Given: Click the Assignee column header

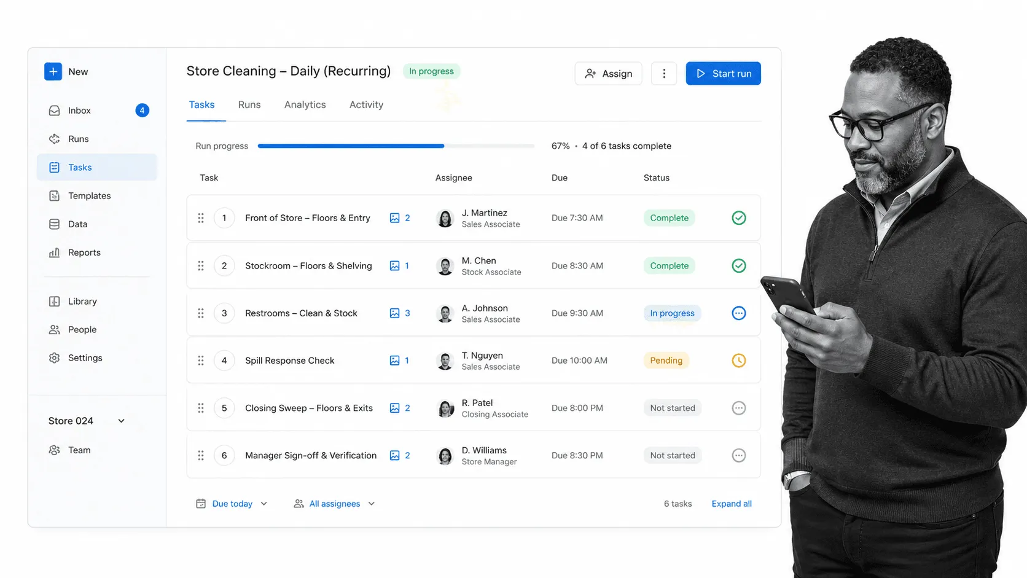Looking at the screenshot, I should [x=454, y=178].
